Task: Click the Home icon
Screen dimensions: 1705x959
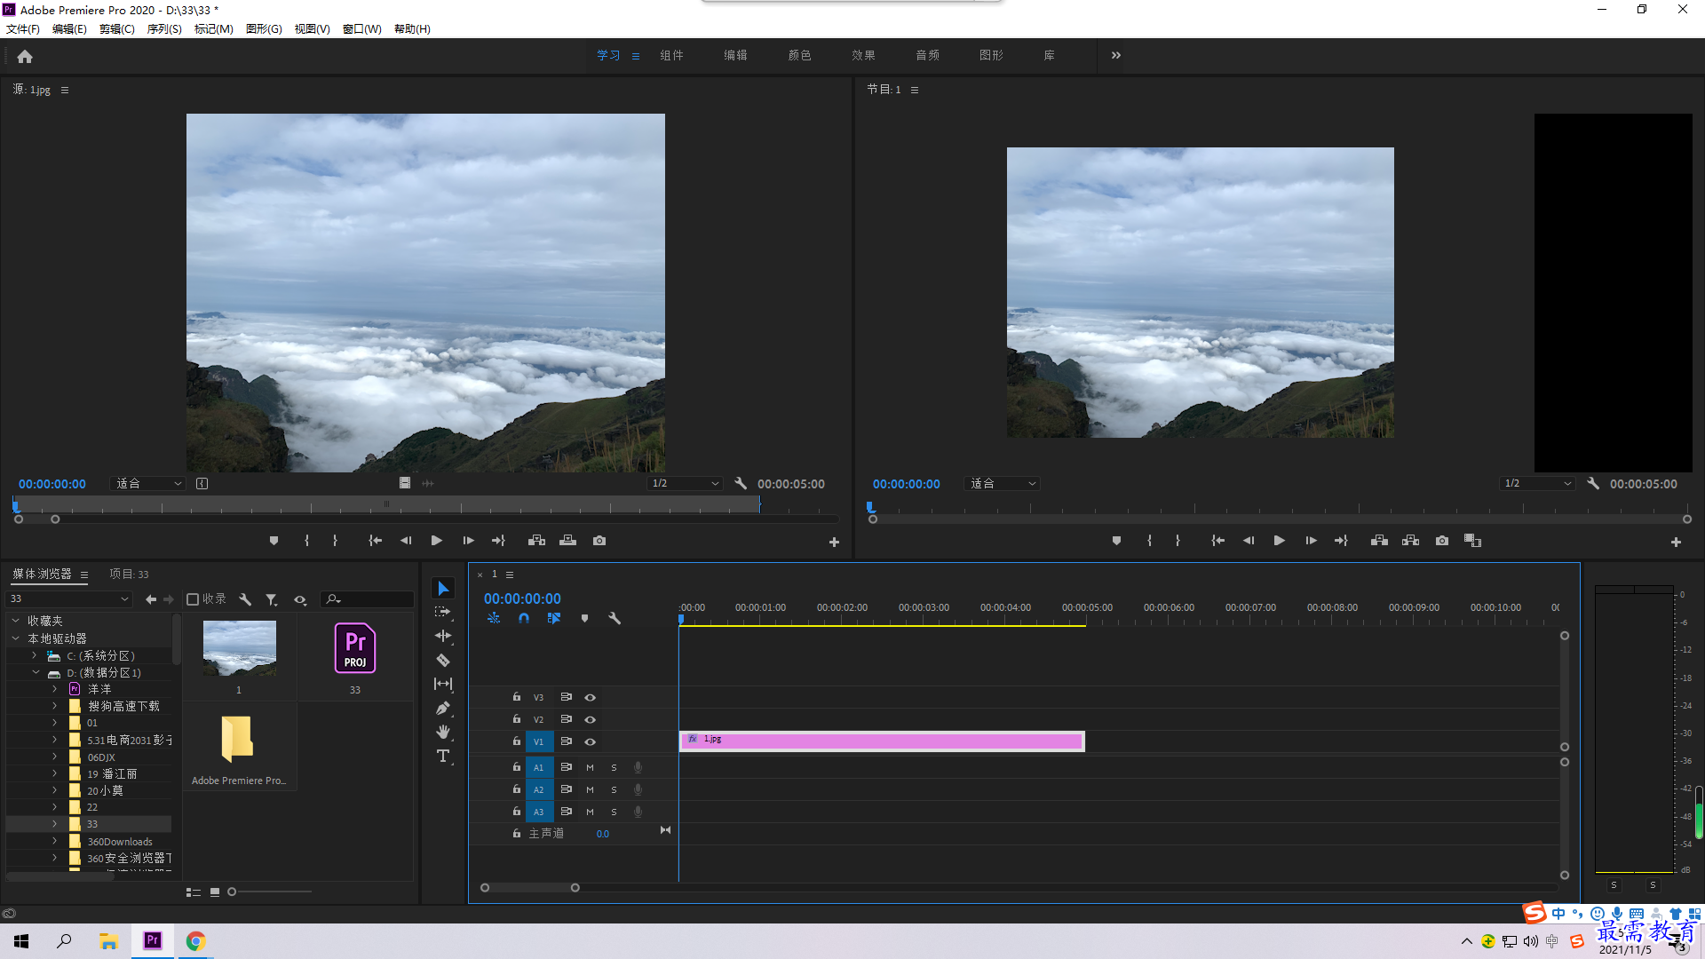Action: (25, 56)
